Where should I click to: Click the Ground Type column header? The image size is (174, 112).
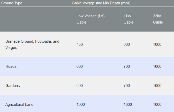[x=12, y=3]
